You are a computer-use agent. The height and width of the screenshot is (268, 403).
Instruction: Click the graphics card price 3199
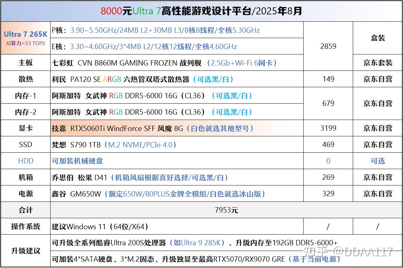[x=328, y=128]
